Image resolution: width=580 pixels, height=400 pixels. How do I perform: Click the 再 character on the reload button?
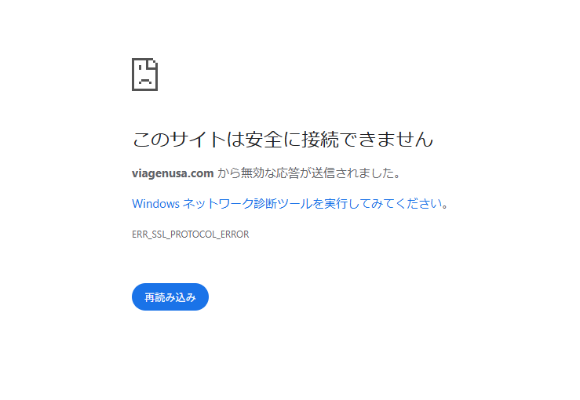(149, 297)
